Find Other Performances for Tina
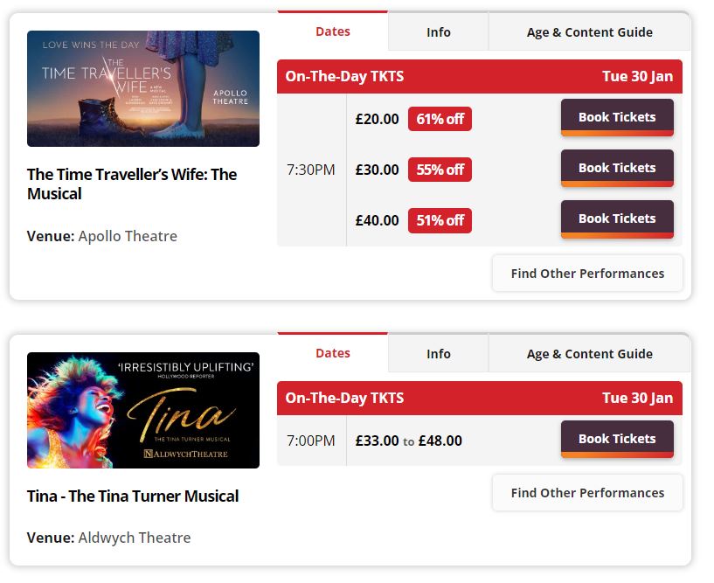Screen dimensions: 714x583 [x=587, y=492]
